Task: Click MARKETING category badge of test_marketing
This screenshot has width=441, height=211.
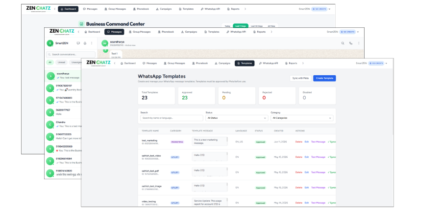Action: (x=177, y=142)
